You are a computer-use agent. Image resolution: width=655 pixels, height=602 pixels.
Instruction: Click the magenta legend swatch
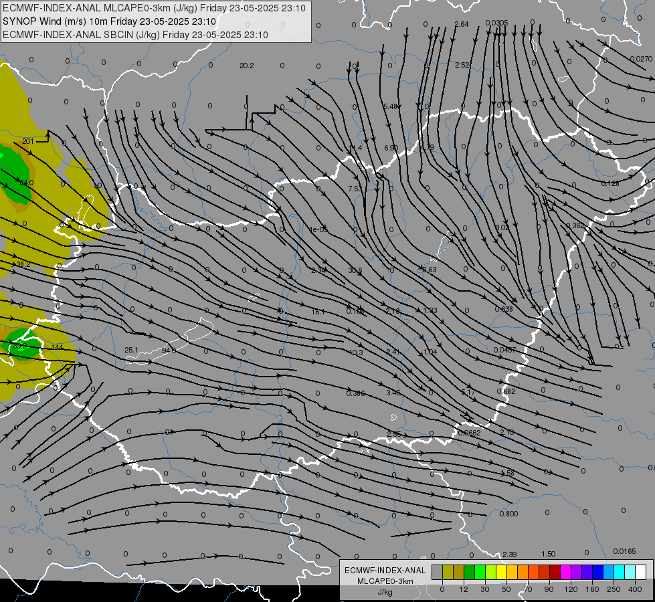565,573
